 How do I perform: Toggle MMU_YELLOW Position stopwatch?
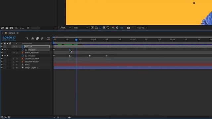click(x=23, y=56)
